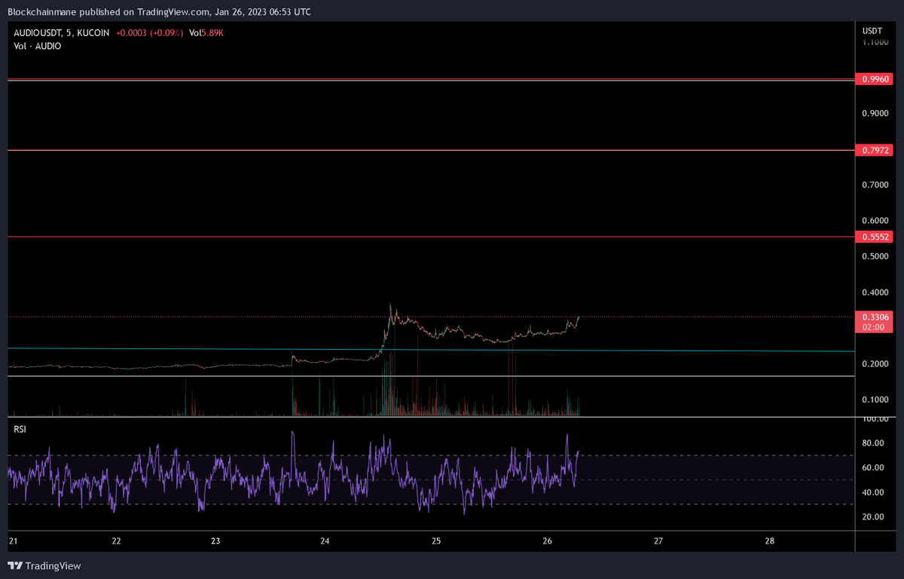Click the 0.9000 price axis tick
The width and height of the screenshot is (904, 579).
[x=875, y=114]
